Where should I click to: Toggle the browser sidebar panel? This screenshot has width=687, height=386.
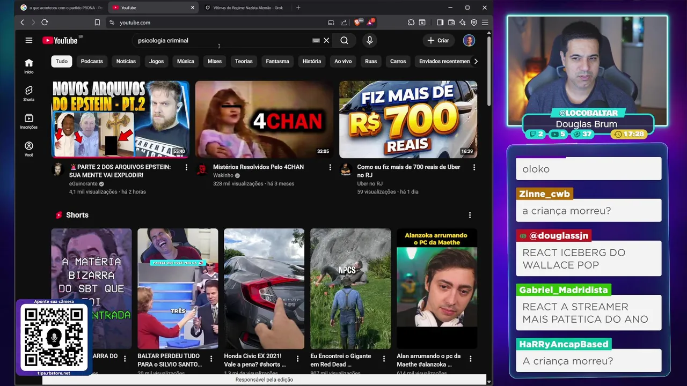coord(440,23)
